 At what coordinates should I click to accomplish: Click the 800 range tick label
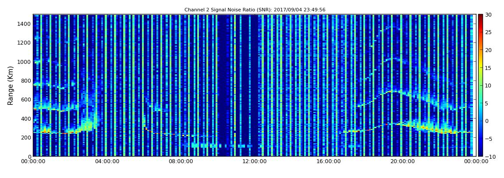pos(26,80)
